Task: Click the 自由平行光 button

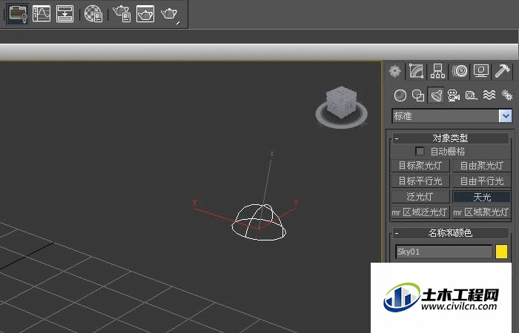Action: click(482, 181)
